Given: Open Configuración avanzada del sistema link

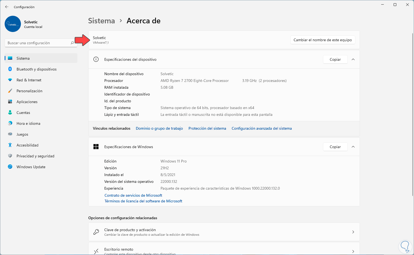Looking at the screenshot, I should (262, 128).
